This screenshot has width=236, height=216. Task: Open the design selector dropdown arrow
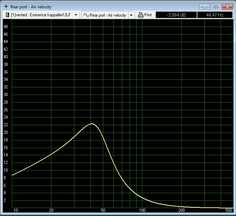click(76, 15)
